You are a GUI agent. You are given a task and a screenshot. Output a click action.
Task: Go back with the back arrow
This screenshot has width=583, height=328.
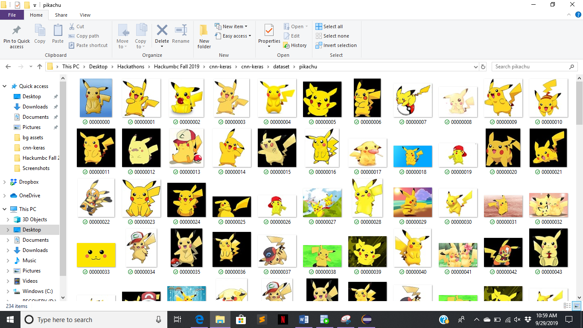click(8, 67)
